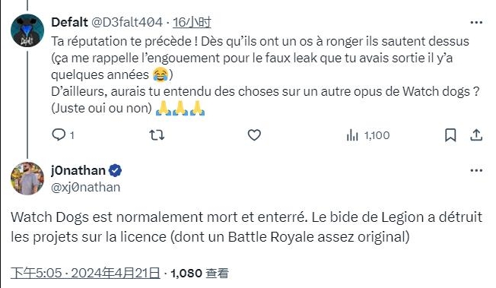Open view analytics showing 1,100
496x288 pixels.
point(368,135)
